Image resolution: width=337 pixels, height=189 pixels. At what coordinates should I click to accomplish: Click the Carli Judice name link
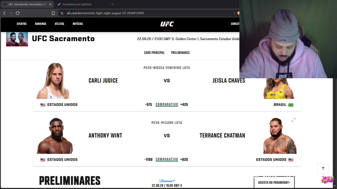103,81
